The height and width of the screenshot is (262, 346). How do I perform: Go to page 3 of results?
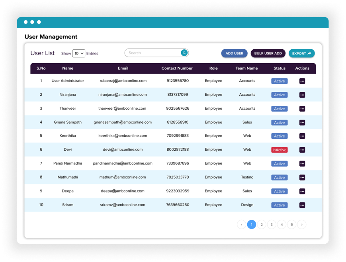272,224
